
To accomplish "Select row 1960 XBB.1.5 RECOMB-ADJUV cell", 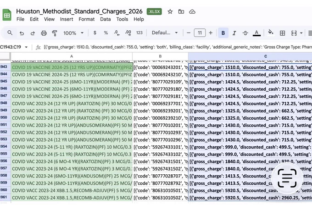I will tap(72, 190).
